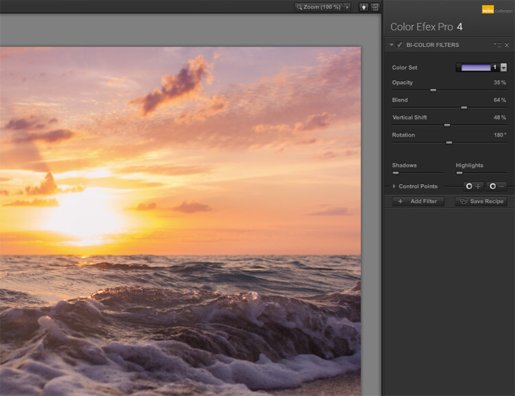Click the magnifier Zoom (100 %) control
Viewport: 515px width, 396px height.
point(318,7)
